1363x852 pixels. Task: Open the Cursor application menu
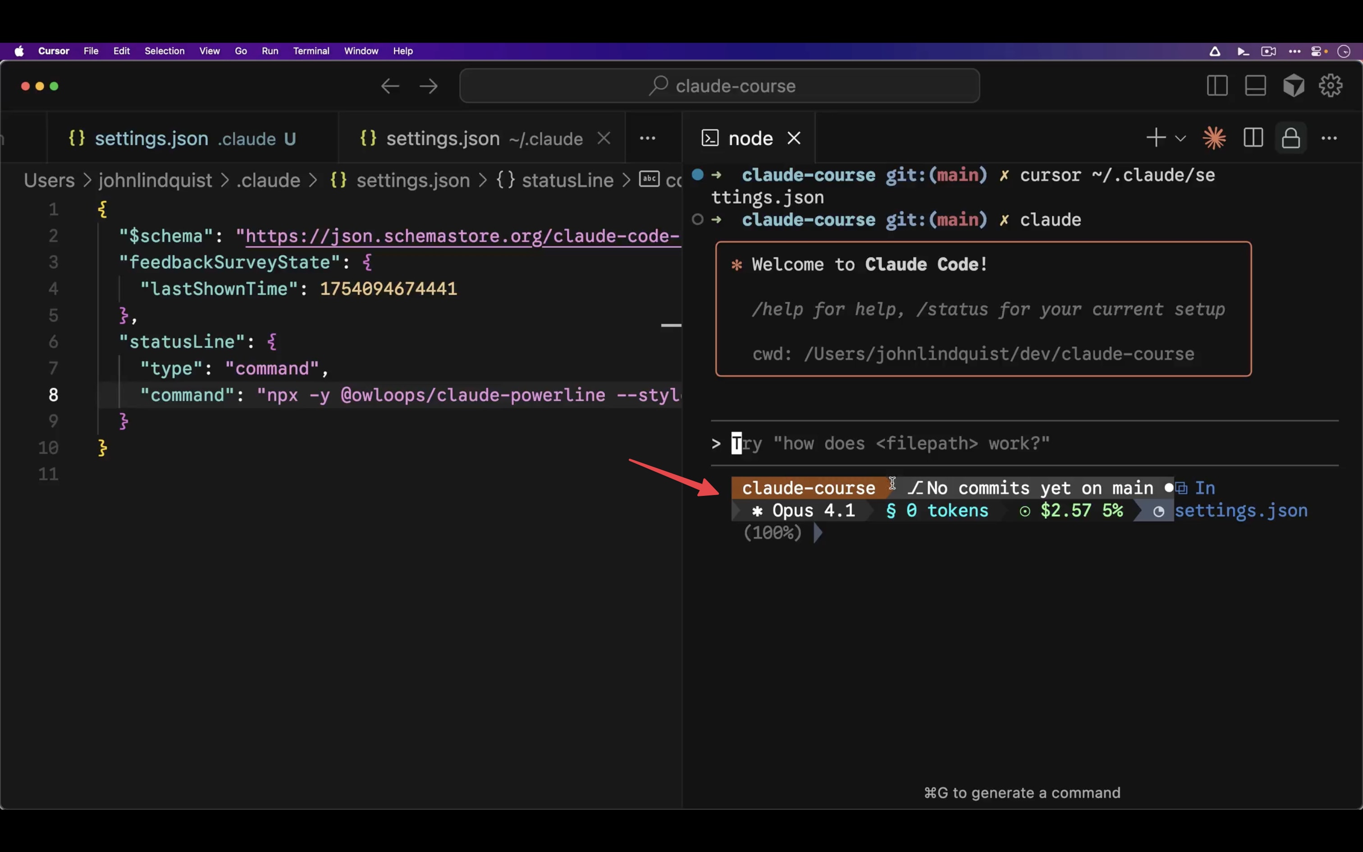(54, 51)
